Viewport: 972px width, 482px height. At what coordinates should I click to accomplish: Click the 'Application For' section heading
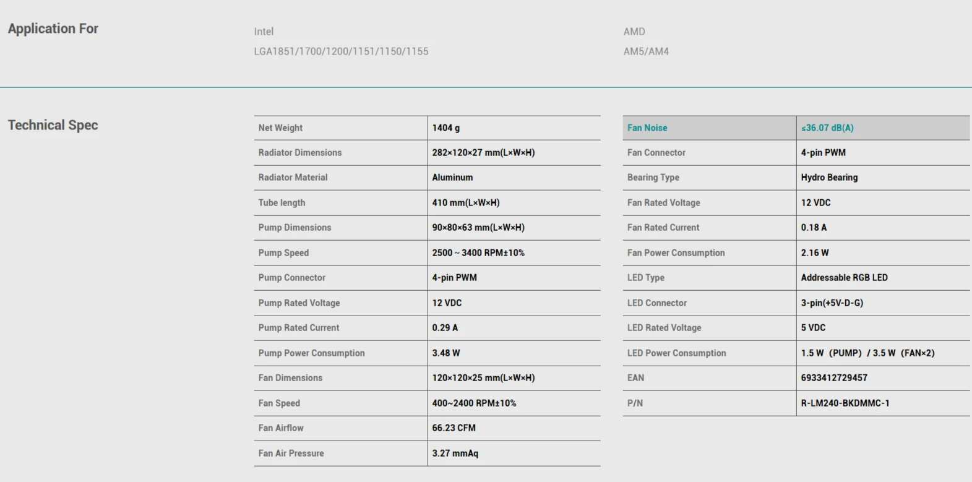point(53,28)
